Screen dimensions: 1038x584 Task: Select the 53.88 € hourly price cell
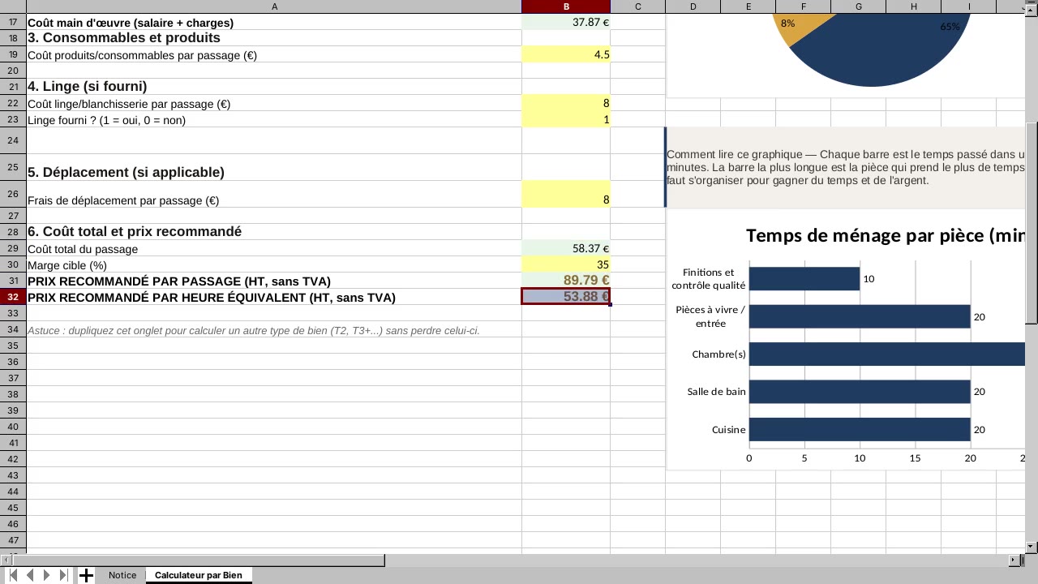point(566,297)
